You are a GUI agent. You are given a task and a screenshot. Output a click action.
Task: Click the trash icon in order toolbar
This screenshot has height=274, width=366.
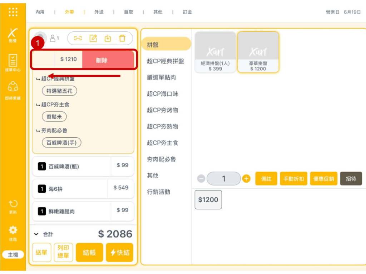(122, 38)
